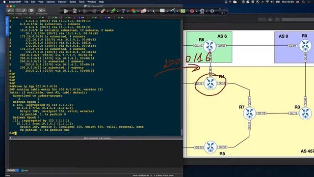This screenshot has width=314, height=177.
Task: Open the Edit menu
Action: 33,2
